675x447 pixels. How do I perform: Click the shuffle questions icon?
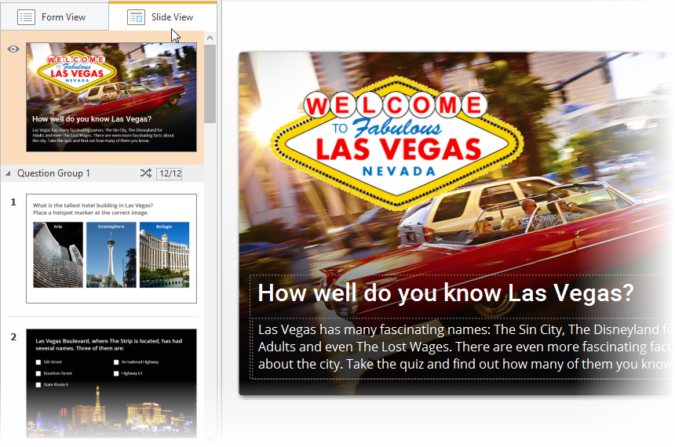(x=146, y=173)
